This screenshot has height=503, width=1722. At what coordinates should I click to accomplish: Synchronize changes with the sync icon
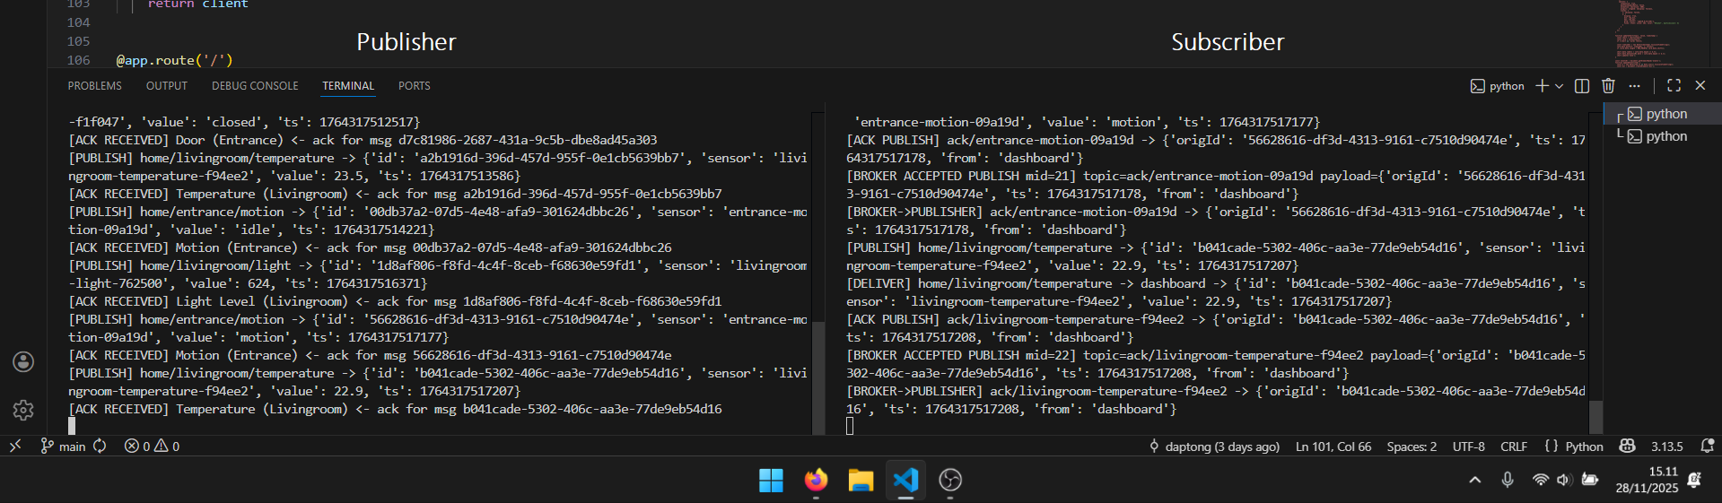(x=100, y=446)
